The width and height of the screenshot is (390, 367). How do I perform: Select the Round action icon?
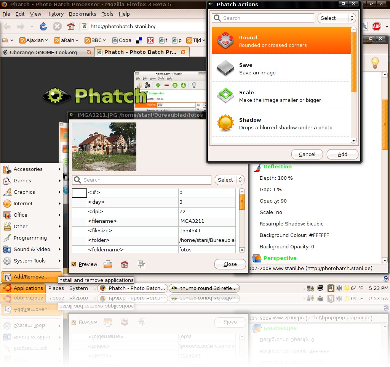click(225, 40)
